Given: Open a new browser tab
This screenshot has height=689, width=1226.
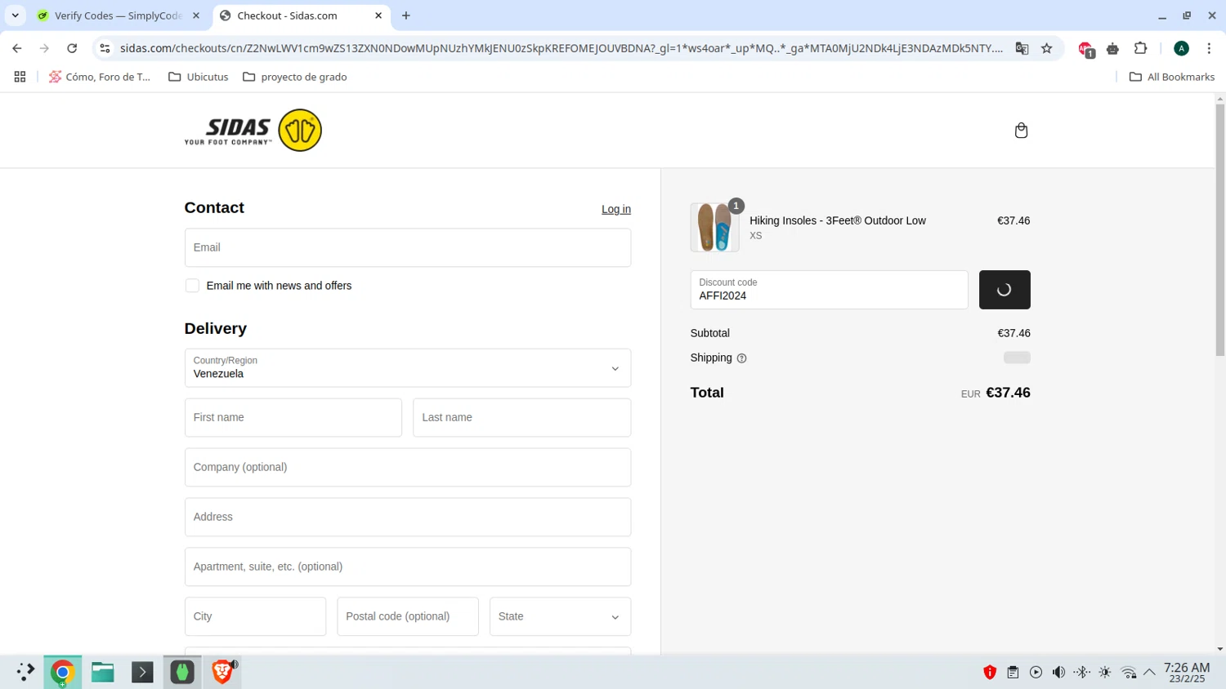Looking at the screenshot, I should pyautogui.click(x=406, y=16).
